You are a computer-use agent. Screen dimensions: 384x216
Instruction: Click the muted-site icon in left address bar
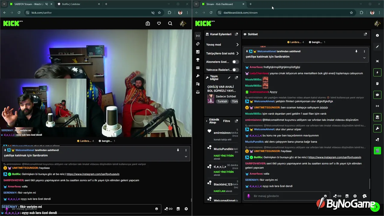(153, 13)
